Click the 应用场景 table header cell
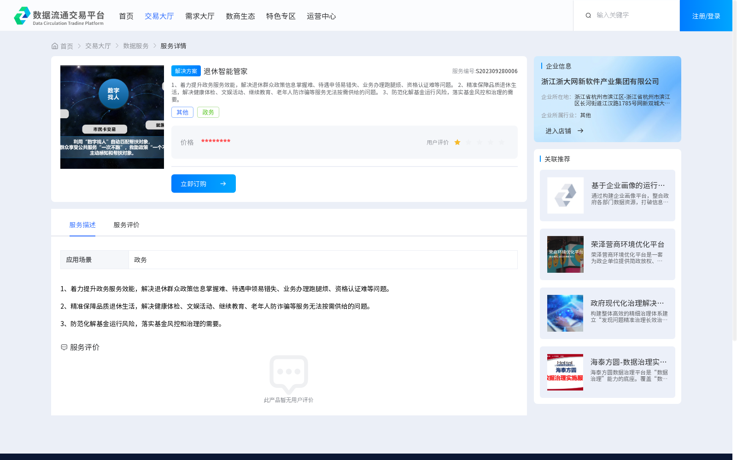This screenshot has width=737, height=460. click(x=94, y=259)
